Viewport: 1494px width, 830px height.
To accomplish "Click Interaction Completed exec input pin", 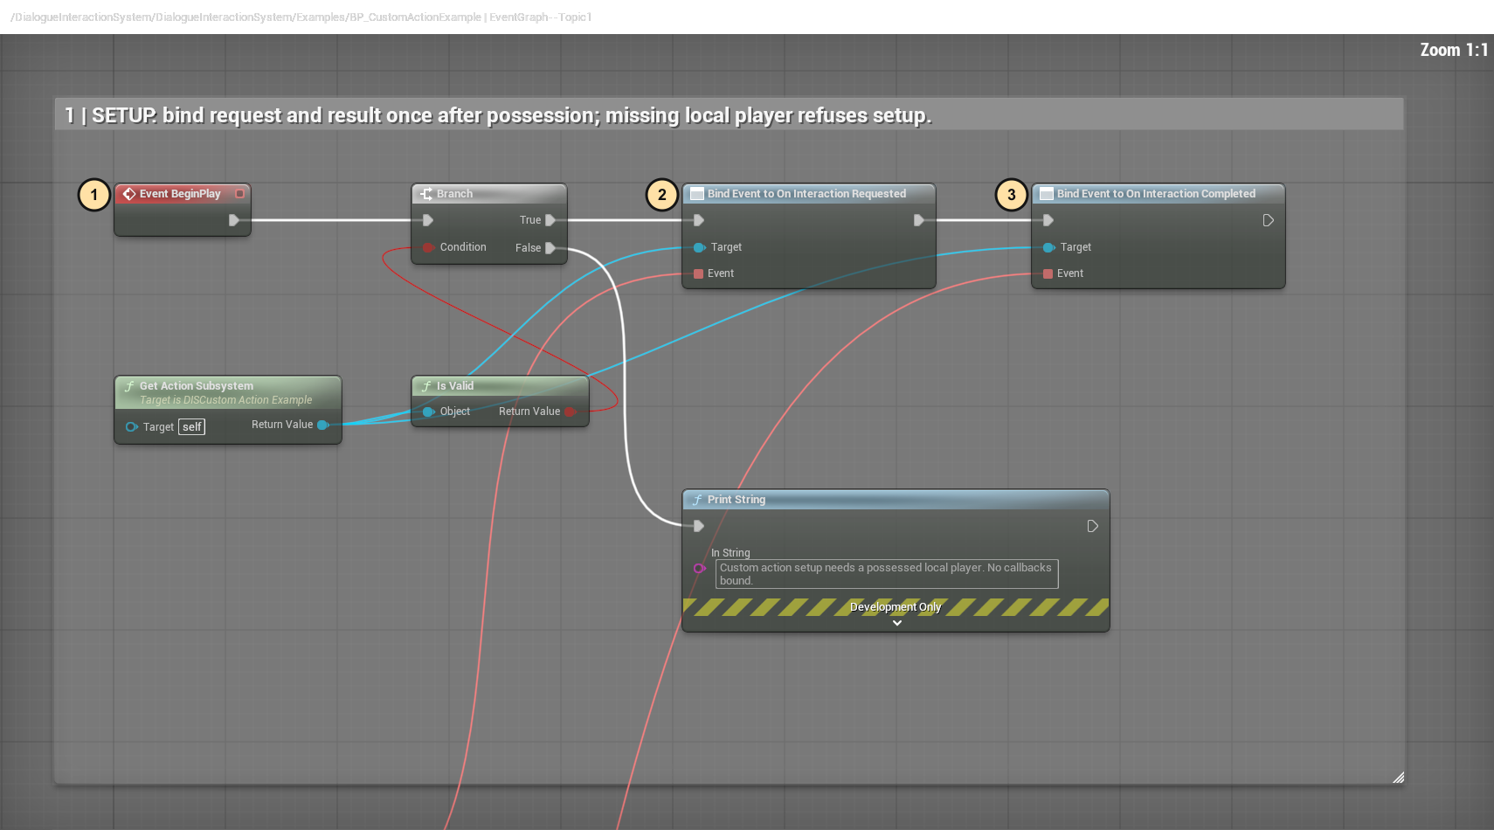I will coord(1048,220).
